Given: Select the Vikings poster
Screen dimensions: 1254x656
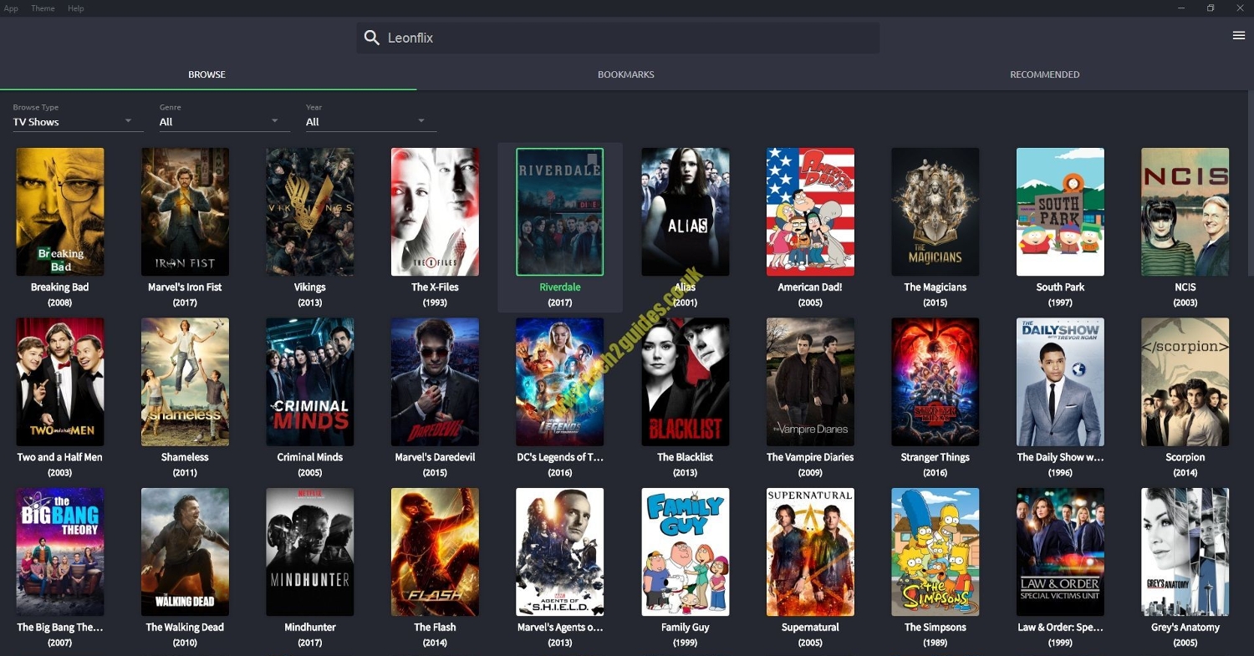Looking at the screenshot, I should point(310,212).
